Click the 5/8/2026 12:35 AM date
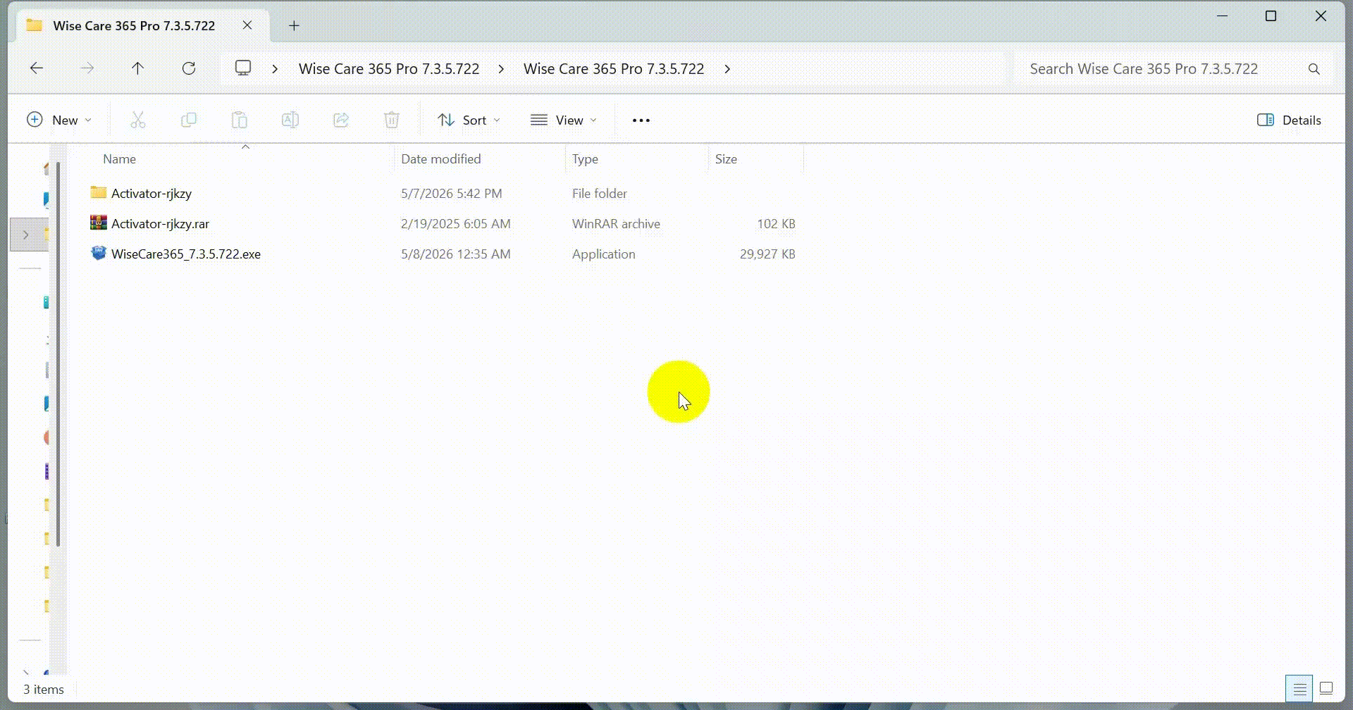 [x=456, y=254]
